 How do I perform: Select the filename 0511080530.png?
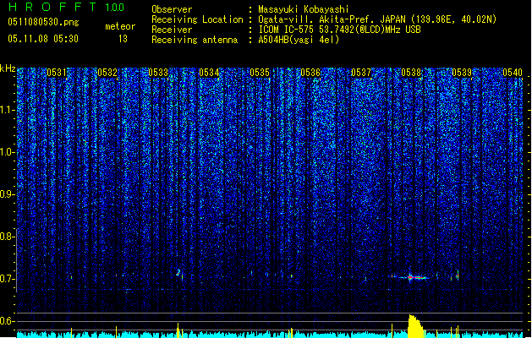[x=43, y=22]
